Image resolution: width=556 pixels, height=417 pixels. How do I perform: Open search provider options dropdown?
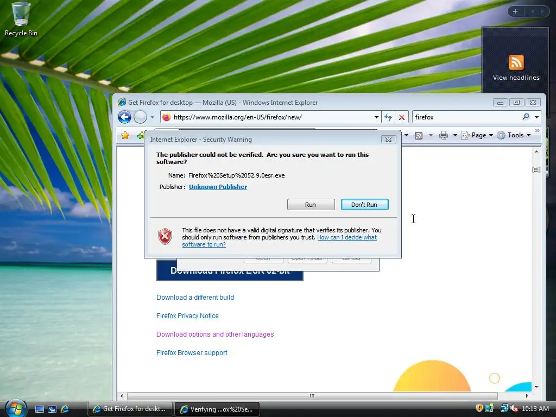click(x=536, y=117)
